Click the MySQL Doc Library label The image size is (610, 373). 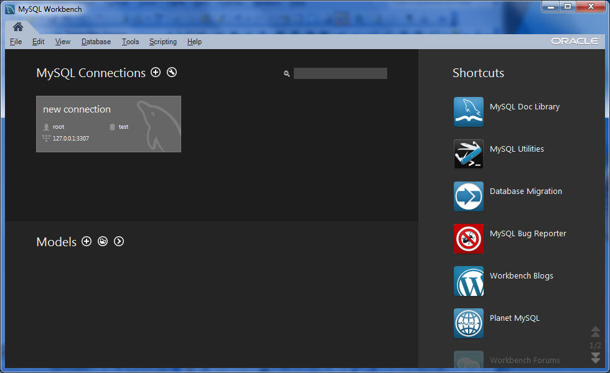click(x=524, y=106)
